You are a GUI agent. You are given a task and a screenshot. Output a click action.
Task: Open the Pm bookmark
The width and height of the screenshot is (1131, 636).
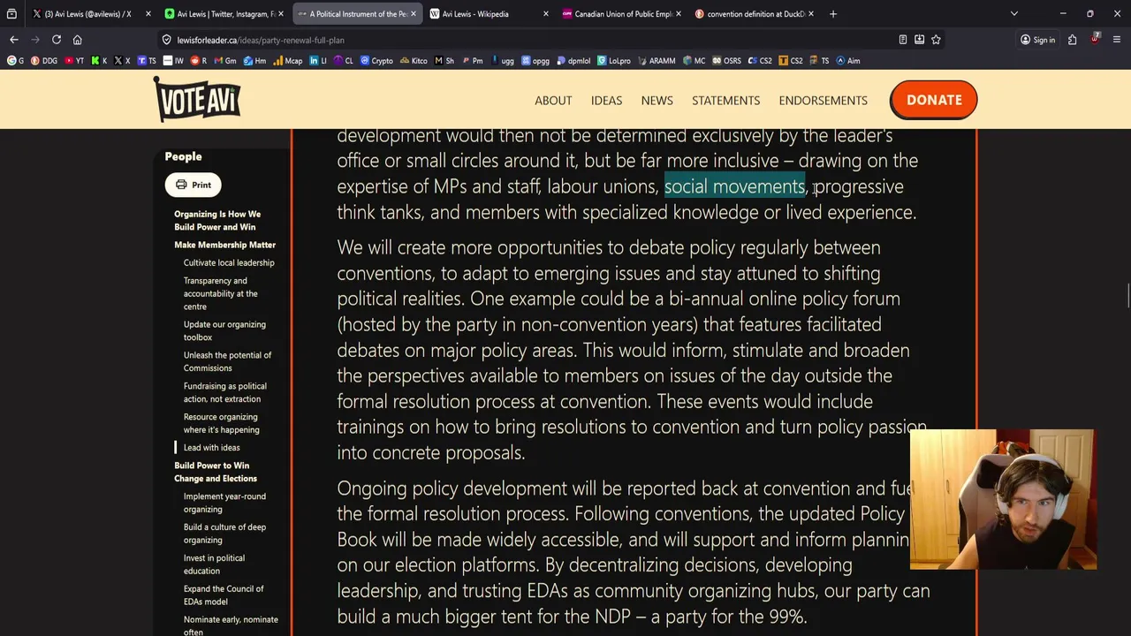pyautogui.click(x=473, y=61)
